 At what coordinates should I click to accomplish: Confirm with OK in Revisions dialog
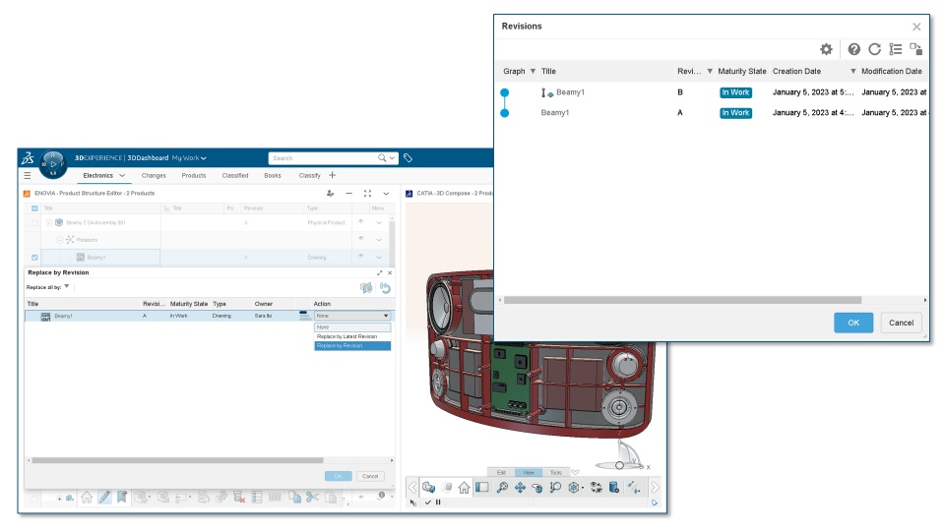click(853, 323)
